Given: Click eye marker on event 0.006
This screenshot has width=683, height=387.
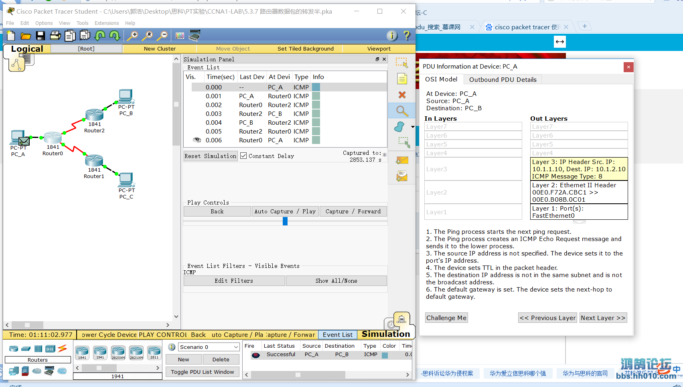Looking at the screenshot, I should click(x=197, y=140).
